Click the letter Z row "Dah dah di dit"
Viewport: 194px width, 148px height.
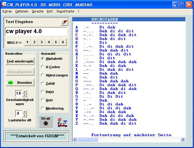(118, 123)
